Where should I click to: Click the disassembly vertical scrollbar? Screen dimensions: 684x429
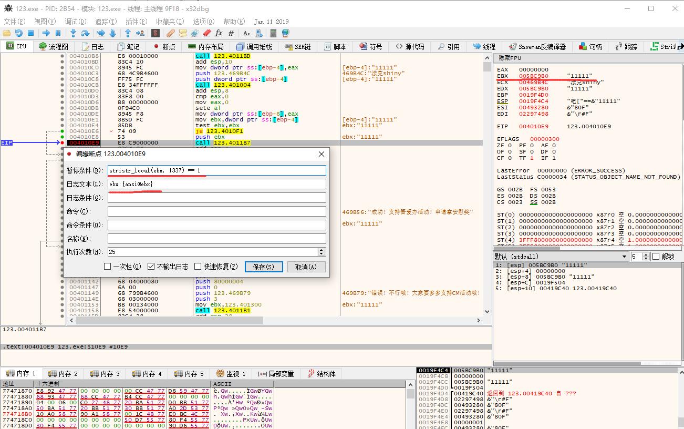(x=486, y=184)
